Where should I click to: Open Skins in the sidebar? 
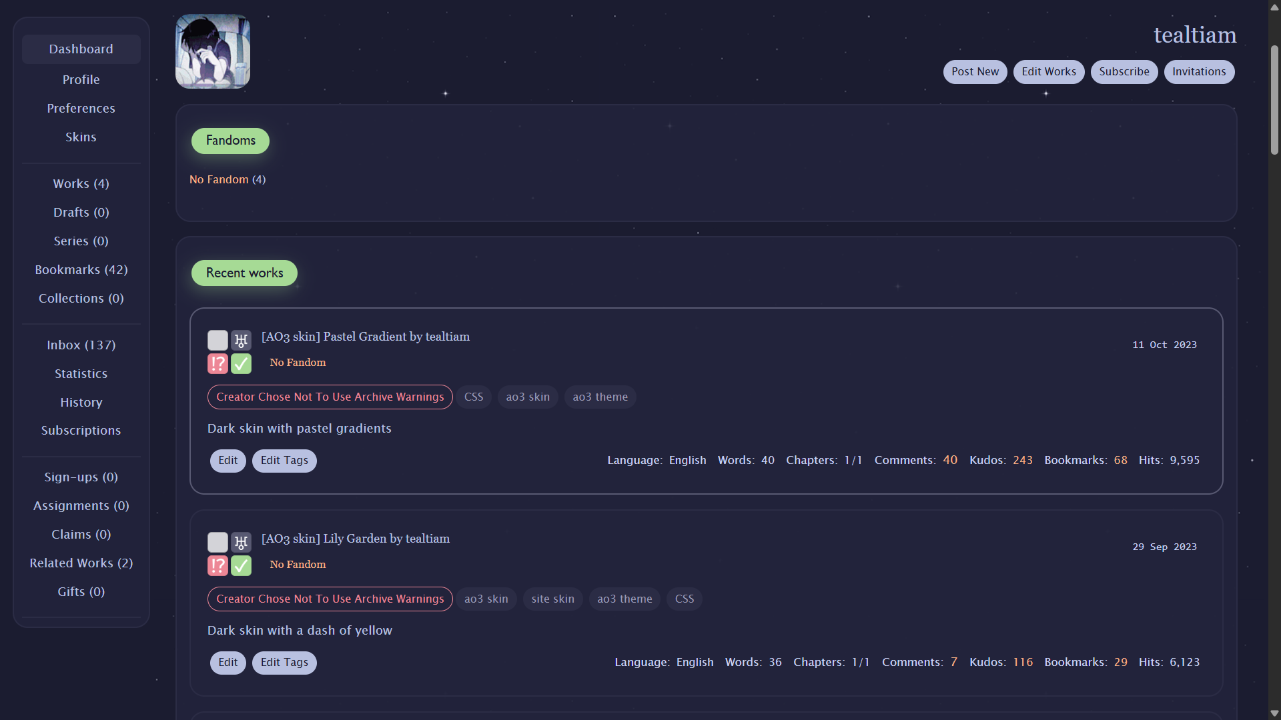click(x=81, y=137)
